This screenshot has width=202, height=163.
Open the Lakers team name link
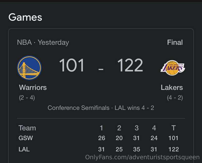point(172,87)
